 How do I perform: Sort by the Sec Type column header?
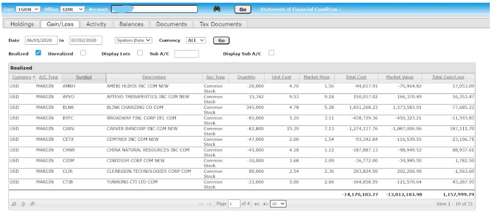pos(215,77)
